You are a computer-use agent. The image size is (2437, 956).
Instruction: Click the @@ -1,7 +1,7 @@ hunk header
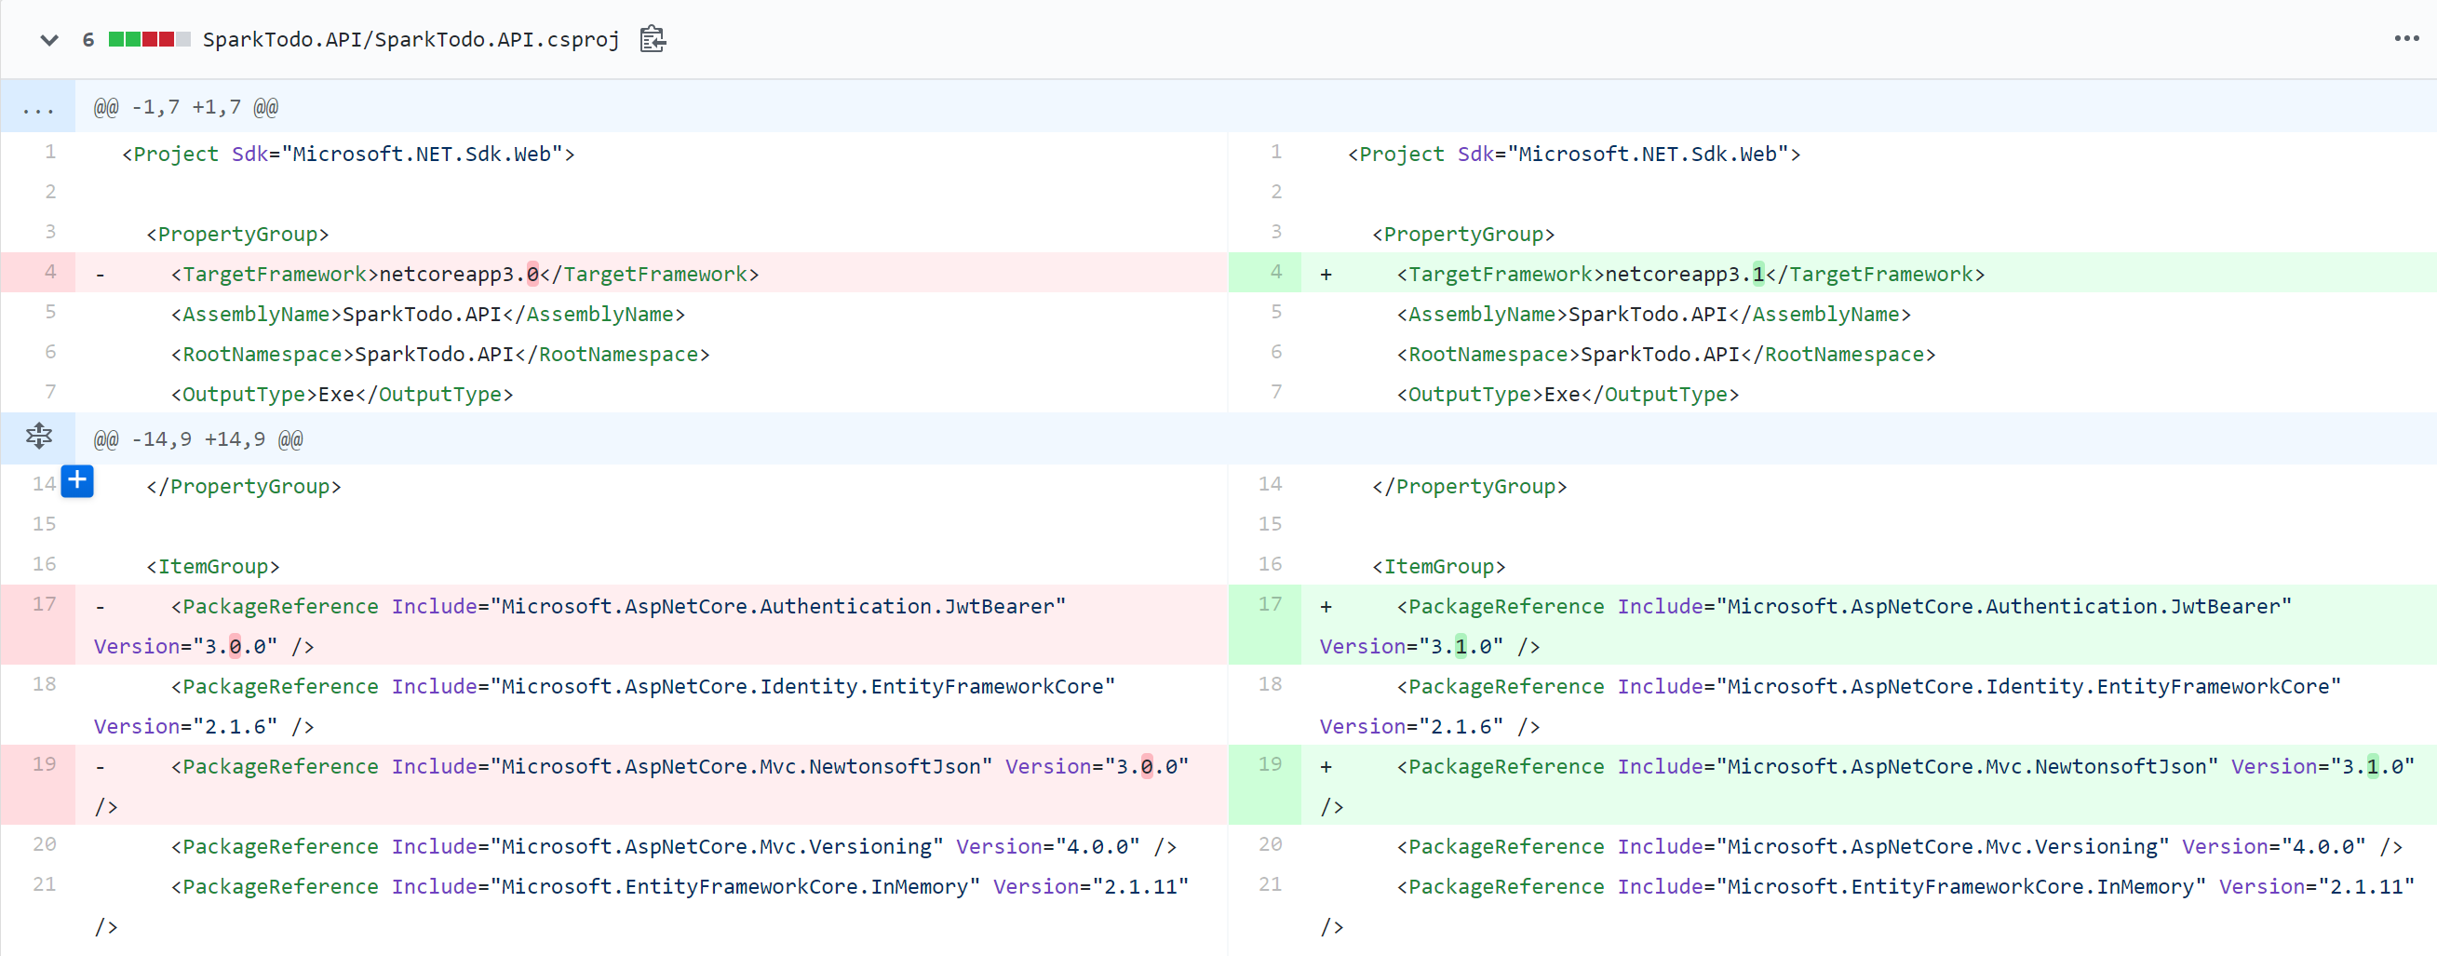(186, 107)
